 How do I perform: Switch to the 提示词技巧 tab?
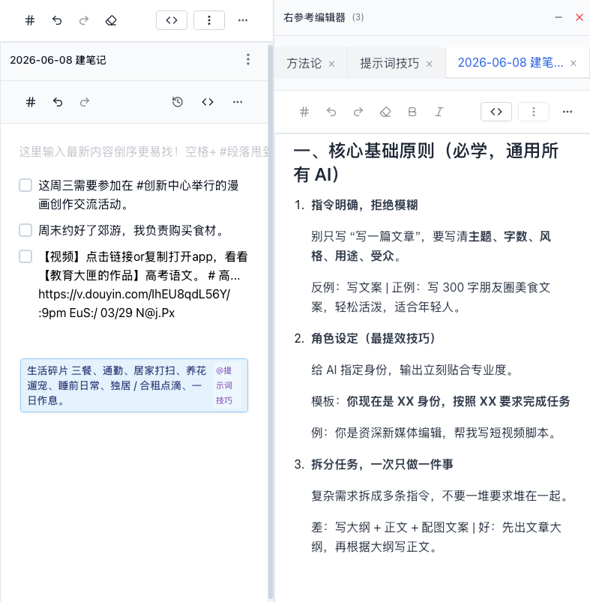point(390,63)
